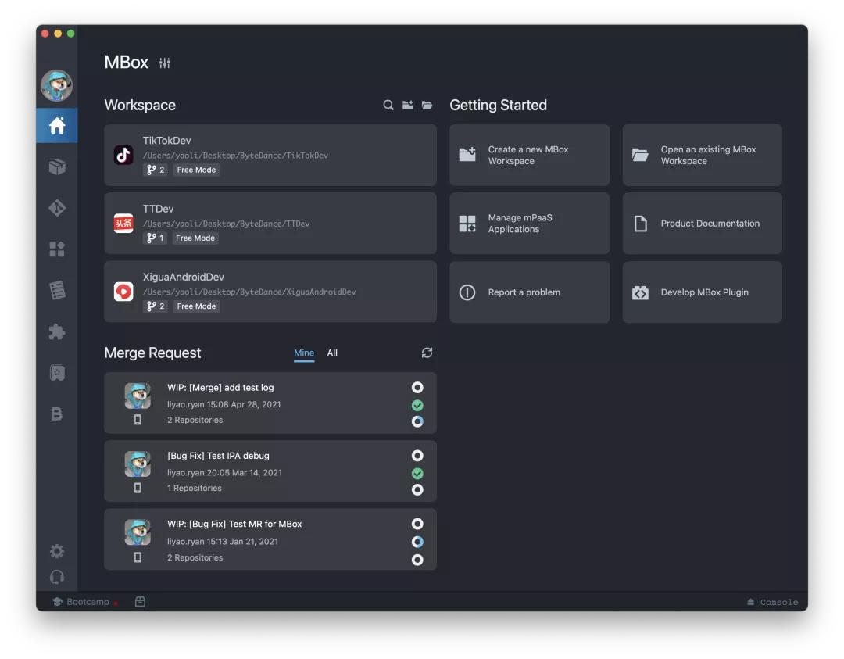
Task: Click the open folder icon in Workspace header
Action: click(427, 106)
